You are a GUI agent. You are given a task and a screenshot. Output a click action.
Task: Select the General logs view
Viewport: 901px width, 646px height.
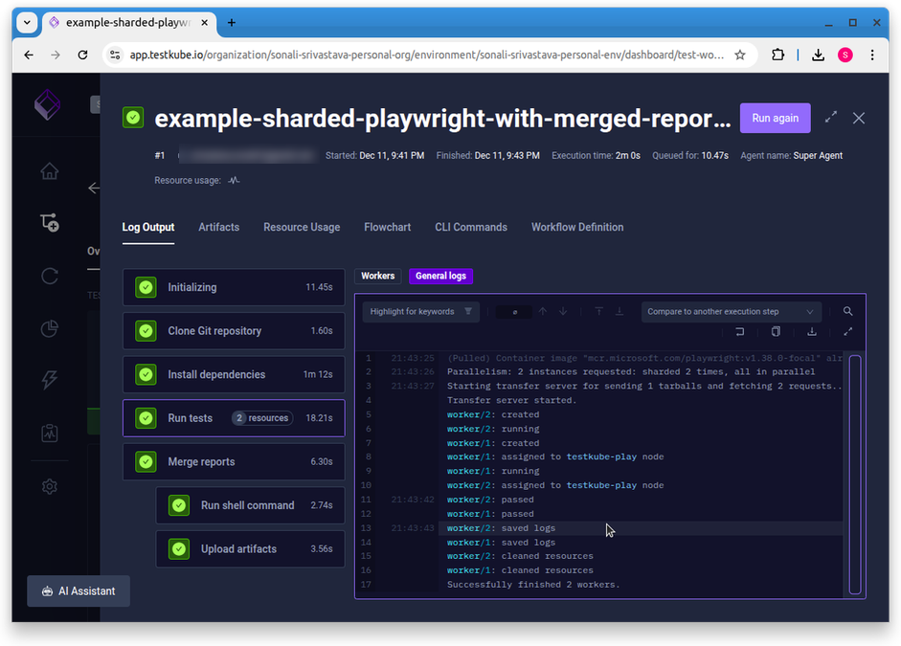coord(440,277)
